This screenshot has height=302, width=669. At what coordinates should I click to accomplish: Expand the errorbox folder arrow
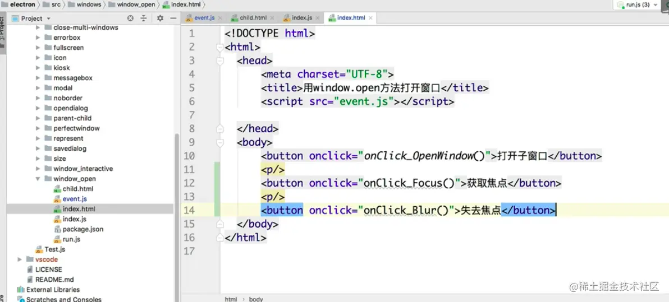(38, 38)
